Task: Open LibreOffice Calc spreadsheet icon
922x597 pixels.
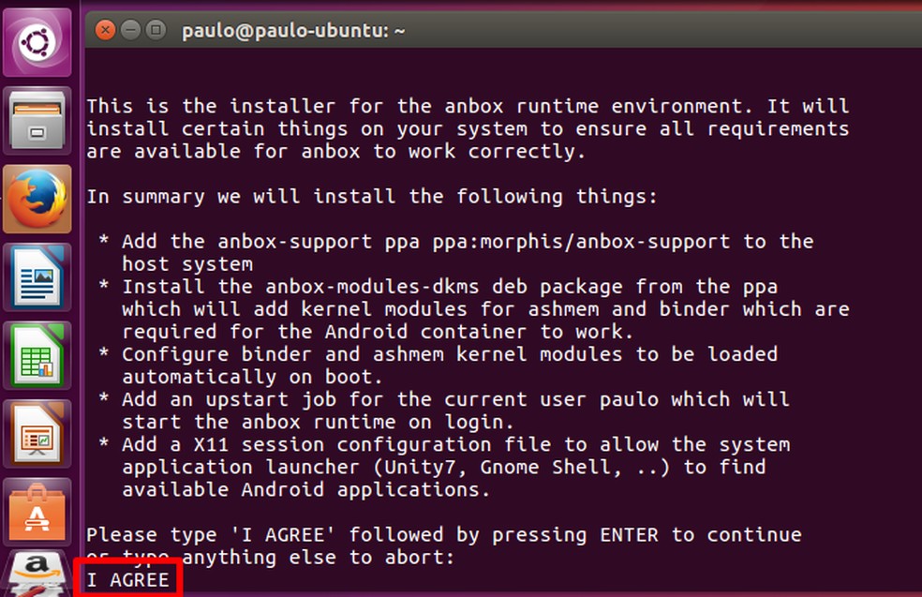Action: [x=37, y=354]
